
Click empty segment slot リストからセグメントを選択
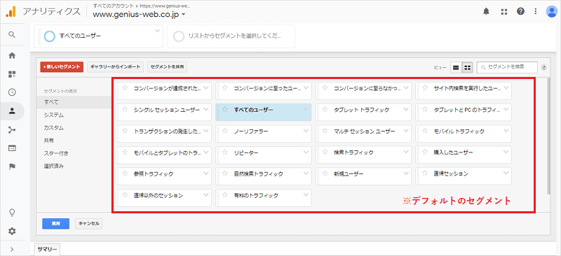231,36
